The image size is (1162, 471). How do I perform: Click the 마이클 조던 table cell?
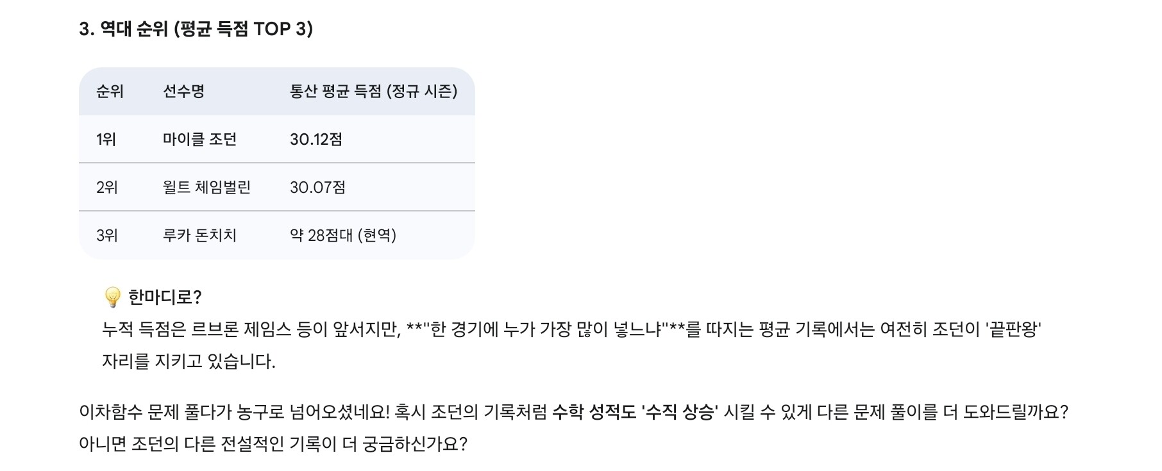coord(199,139)
